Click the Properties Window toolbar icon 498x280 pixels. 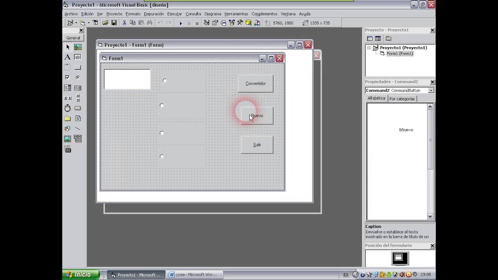pyautogui.click(x=215, y=23)
